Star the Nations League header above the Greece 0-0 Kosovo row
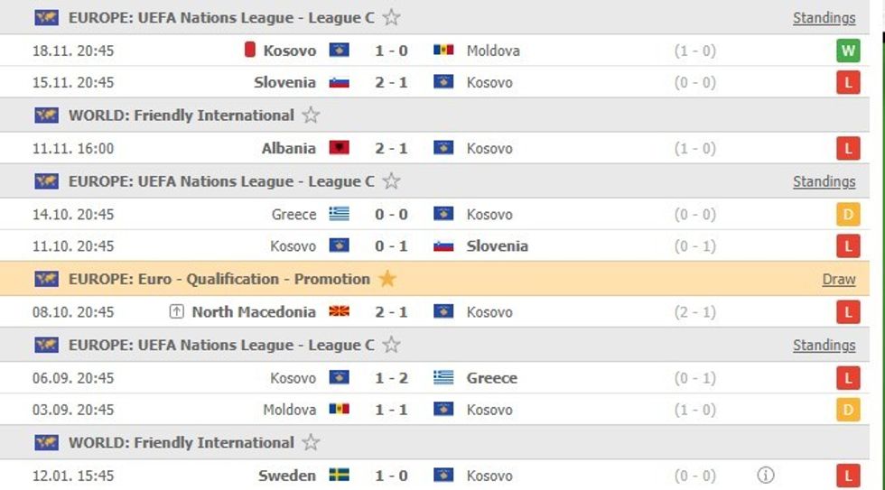This screenshot has height=490, width=885. pyautogui.click(x=391, y=181)
